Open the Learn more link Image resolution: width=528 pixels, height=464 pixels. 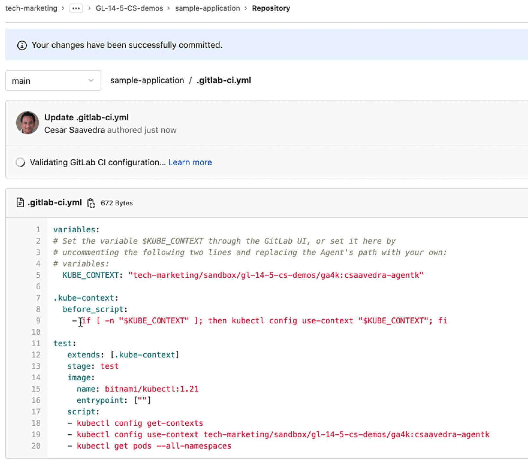(190, 162)
